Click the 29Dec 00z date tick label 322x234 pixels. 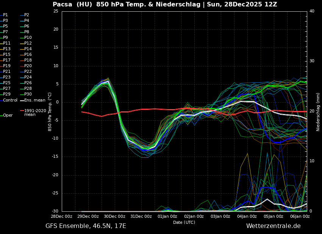88,217
